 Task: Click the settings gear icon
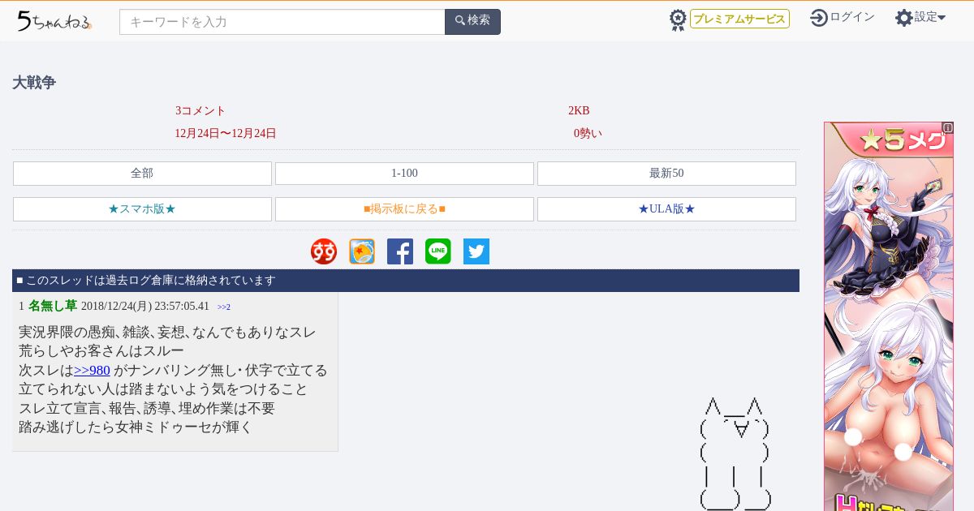coord(904,17)
